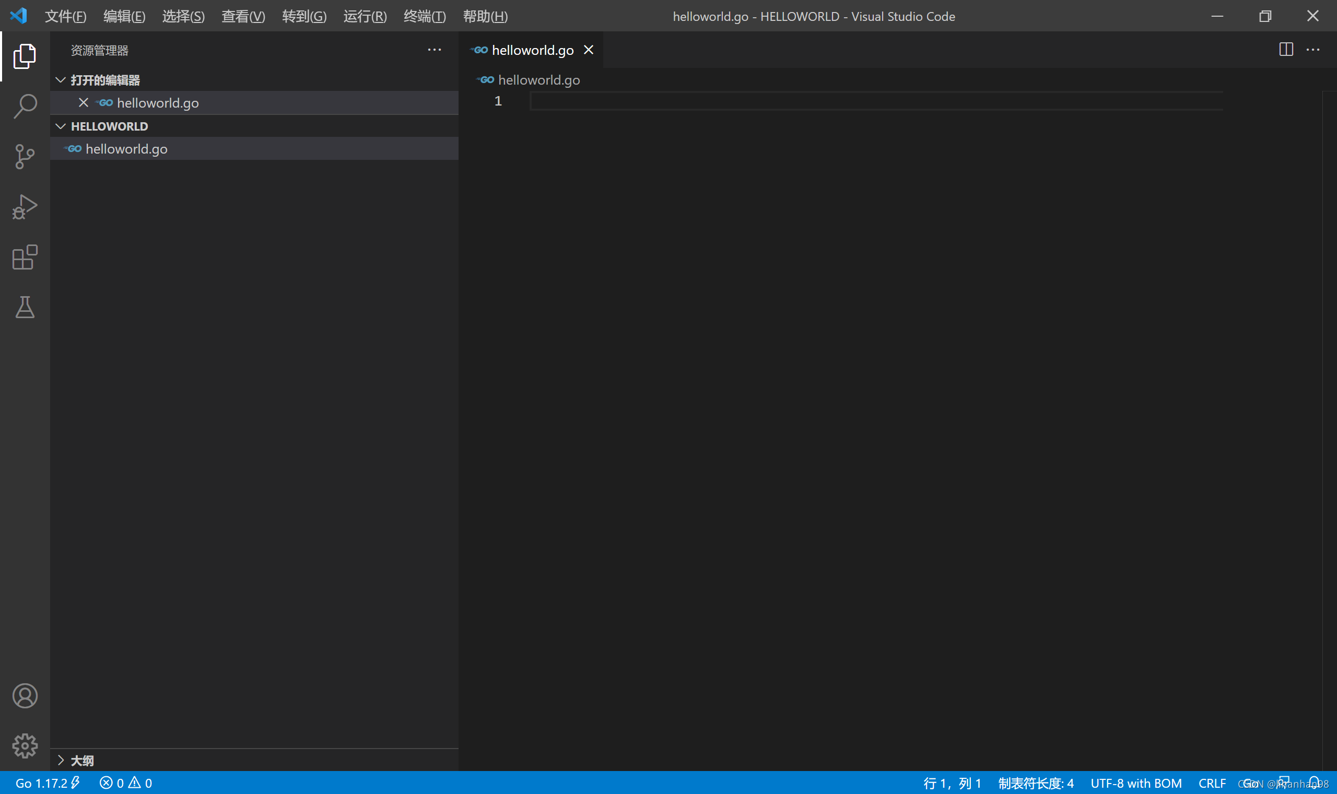
Task: Open the Run and Debug panel
Action: tap(24, 206)
